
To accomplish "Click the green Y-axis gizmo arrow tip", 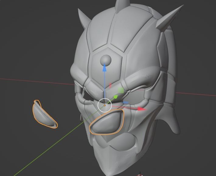I will coord(116,97).
